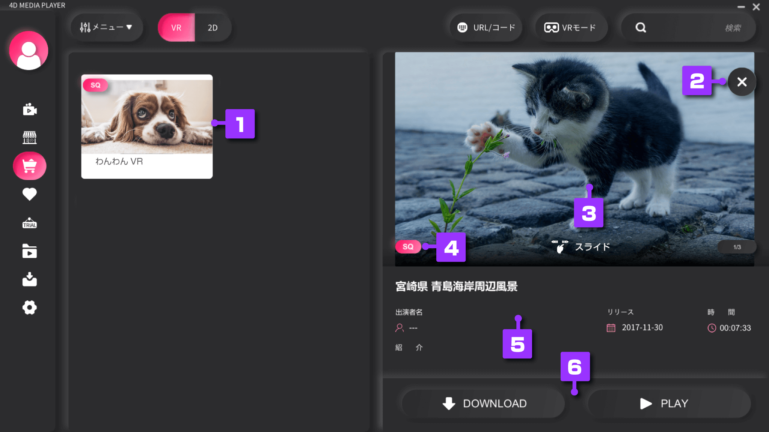Open the TRIAL content icon
This screenshot has width=769, height=432.
pyautogui.click(x=29, y=223)
